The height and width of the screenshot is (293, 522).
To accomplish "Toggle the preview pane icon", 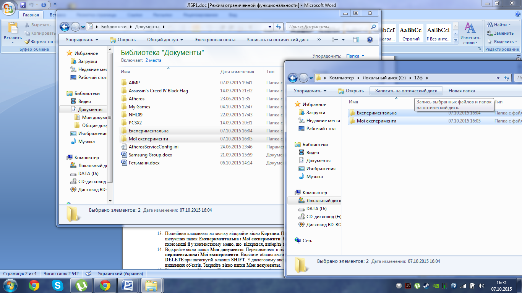I will pos(356,40).
